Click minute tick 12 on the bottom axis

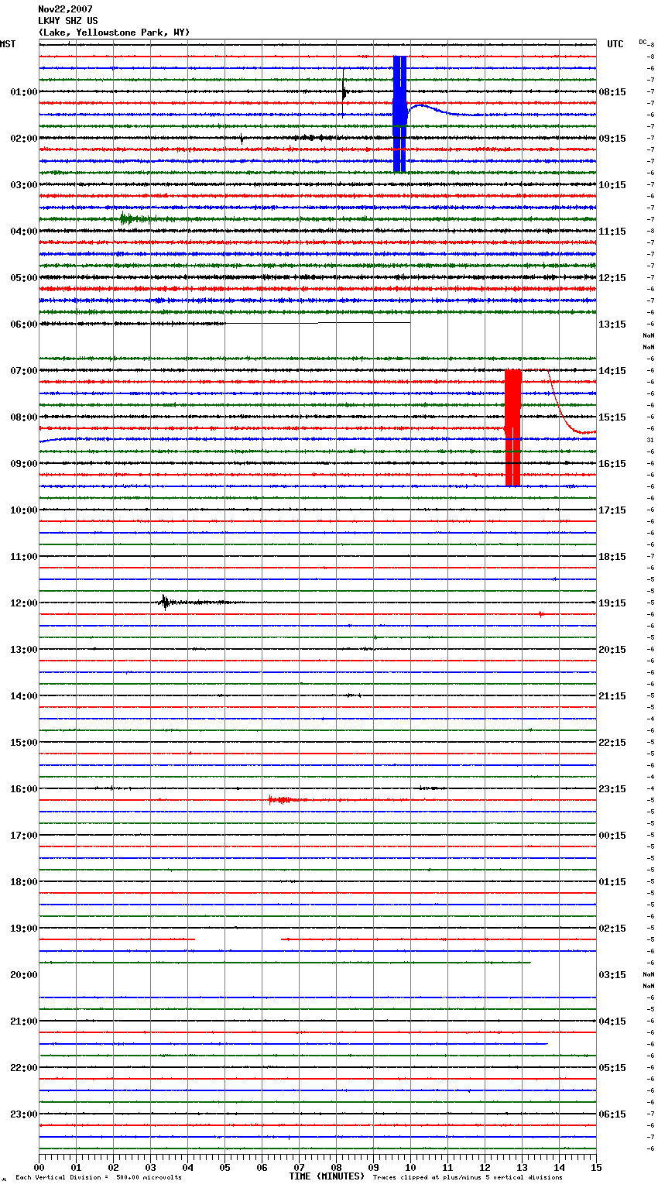[485, 1168]
